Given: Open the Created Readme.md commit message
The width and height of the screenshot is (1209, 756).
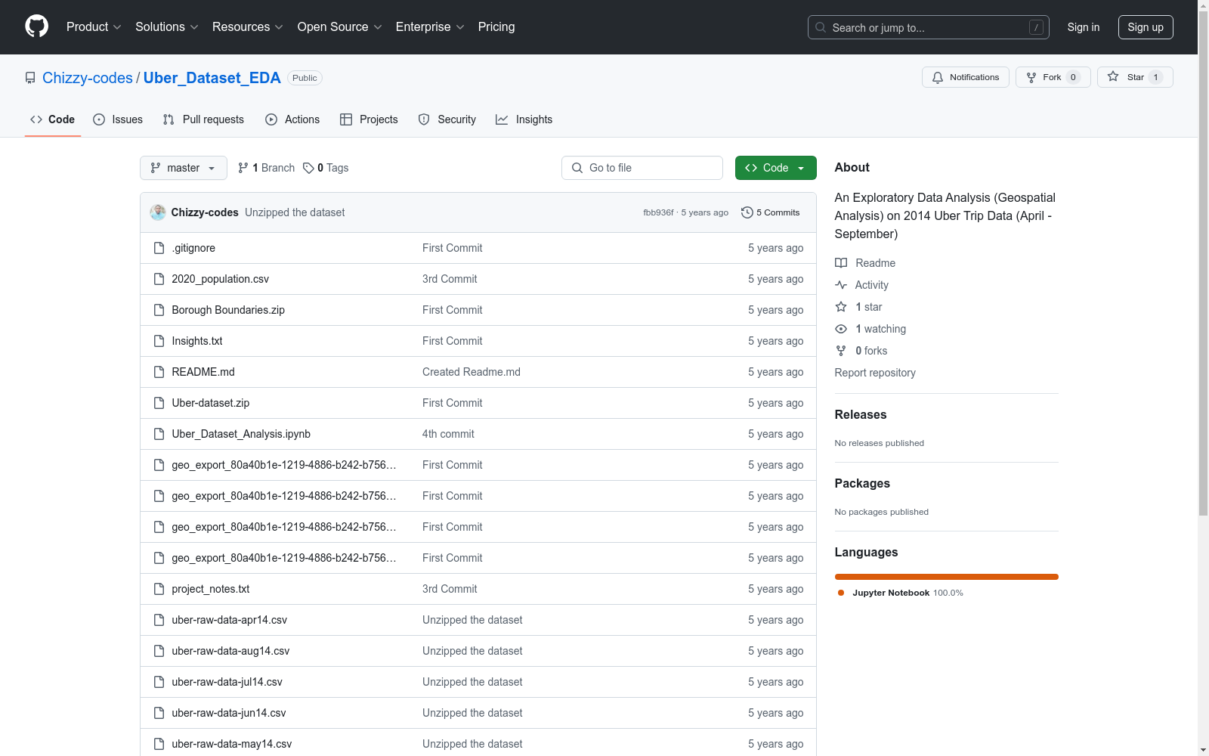Looking at the screenshot, I should pyautogui.click(x=472, y=372).
